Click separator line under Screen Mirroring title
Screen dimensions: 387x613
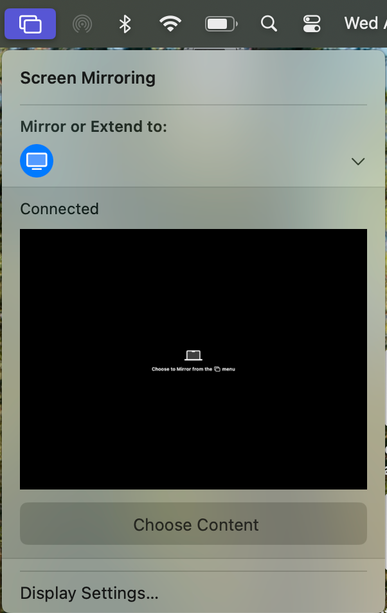[x=194, y=105]
